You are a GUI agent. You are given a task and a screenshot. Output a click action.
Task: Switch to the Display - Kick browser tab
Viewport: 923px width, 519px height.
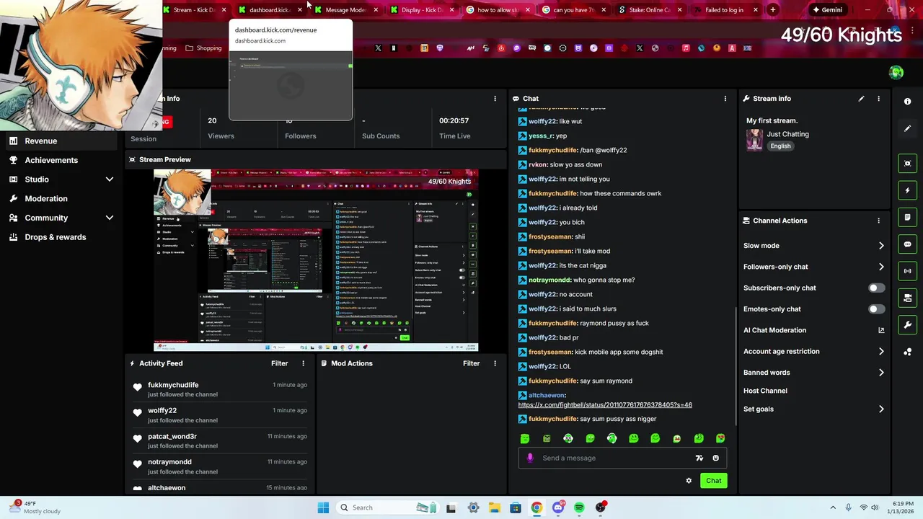click(x=423, y=10)
